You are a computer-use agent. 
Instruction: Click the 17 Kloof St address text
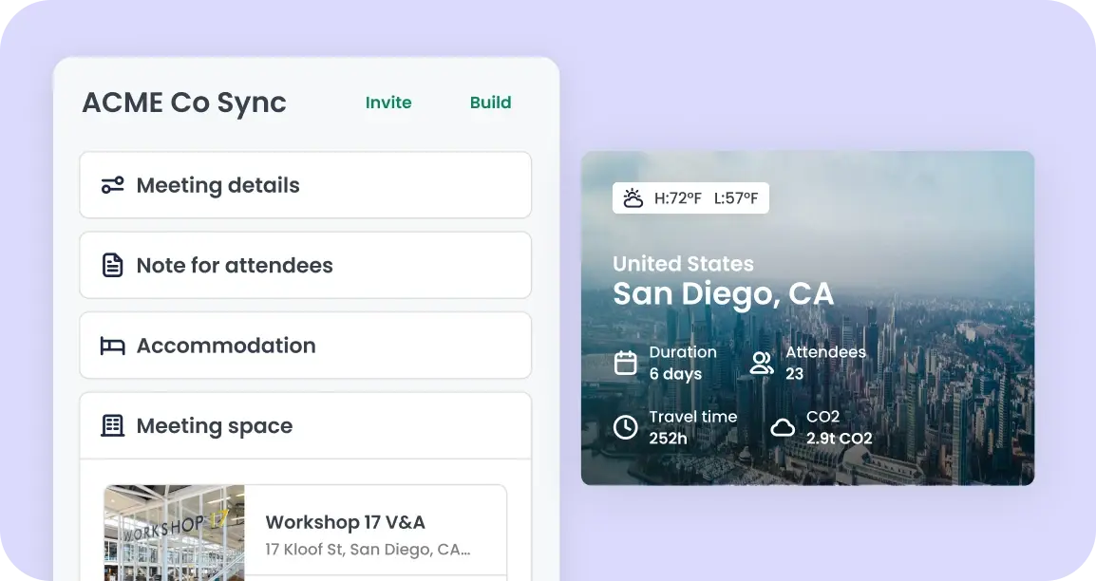click(x=368, y=550)
